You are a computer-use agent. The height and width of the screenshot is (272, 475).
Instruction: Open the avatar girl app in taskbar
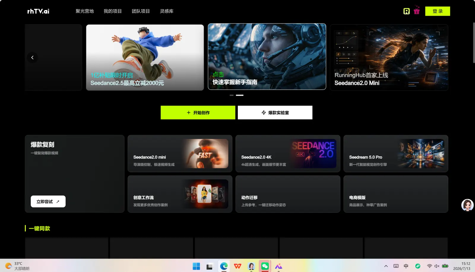[251, 266]
